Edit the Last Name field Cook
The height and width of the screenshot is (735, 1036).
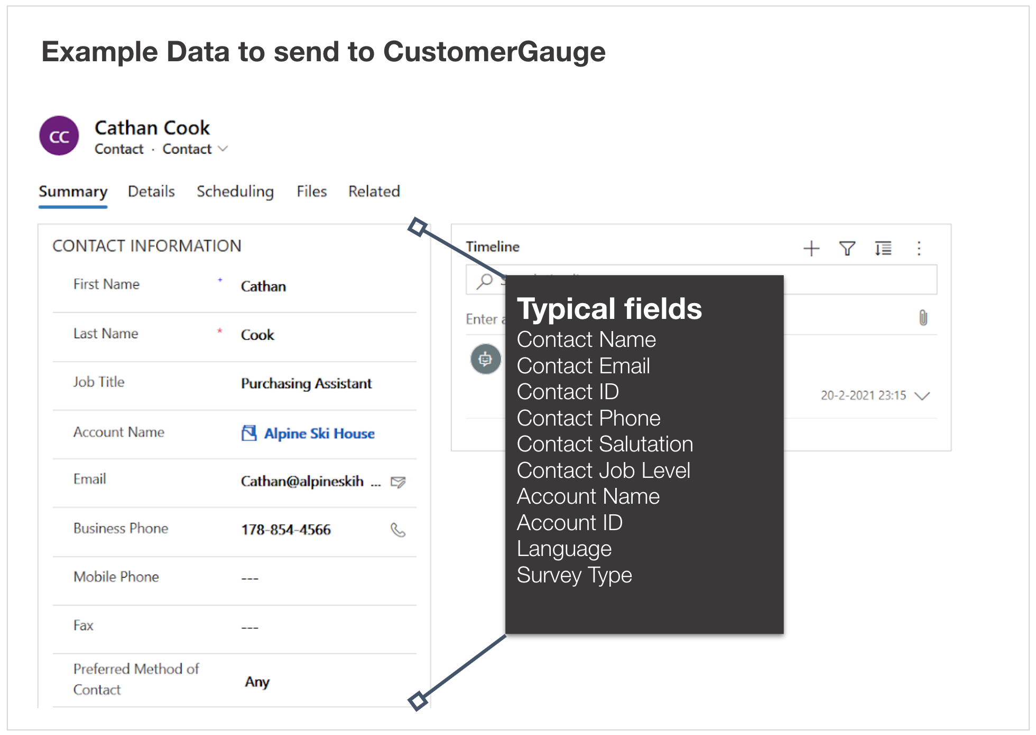[257, 335]
